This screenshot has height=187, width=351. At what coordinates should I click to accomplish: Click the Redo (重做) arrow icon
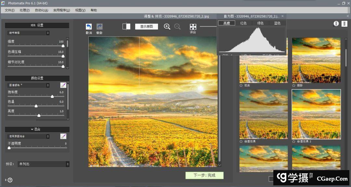(99, 27)
